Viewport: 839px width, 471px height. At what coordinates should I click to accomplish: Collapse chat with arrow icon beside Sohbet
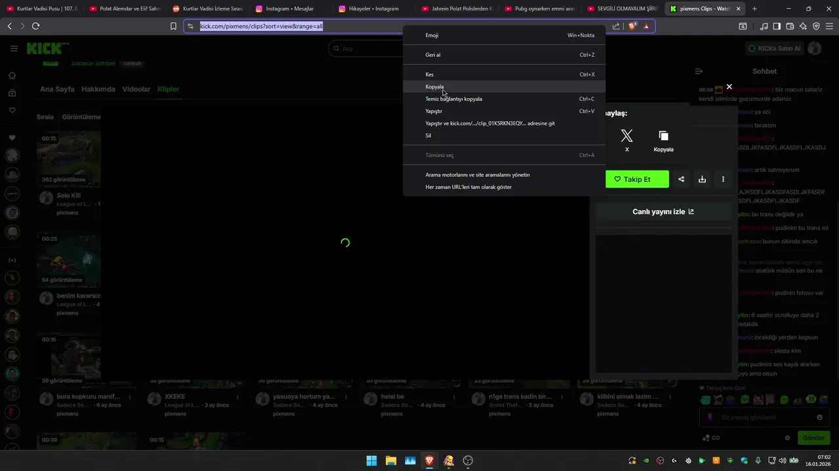pyautogui.click(x=699, y=71)
